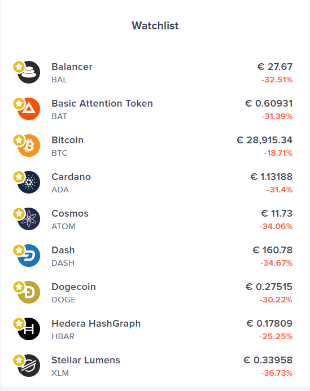Click the Basic Attention Token triangle logo
310x391 pixels.
point(29,109)
